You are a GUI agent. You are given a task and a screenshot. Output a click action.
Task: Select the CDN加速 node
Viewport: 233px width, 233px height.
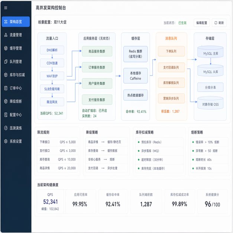tap(52, 63)
